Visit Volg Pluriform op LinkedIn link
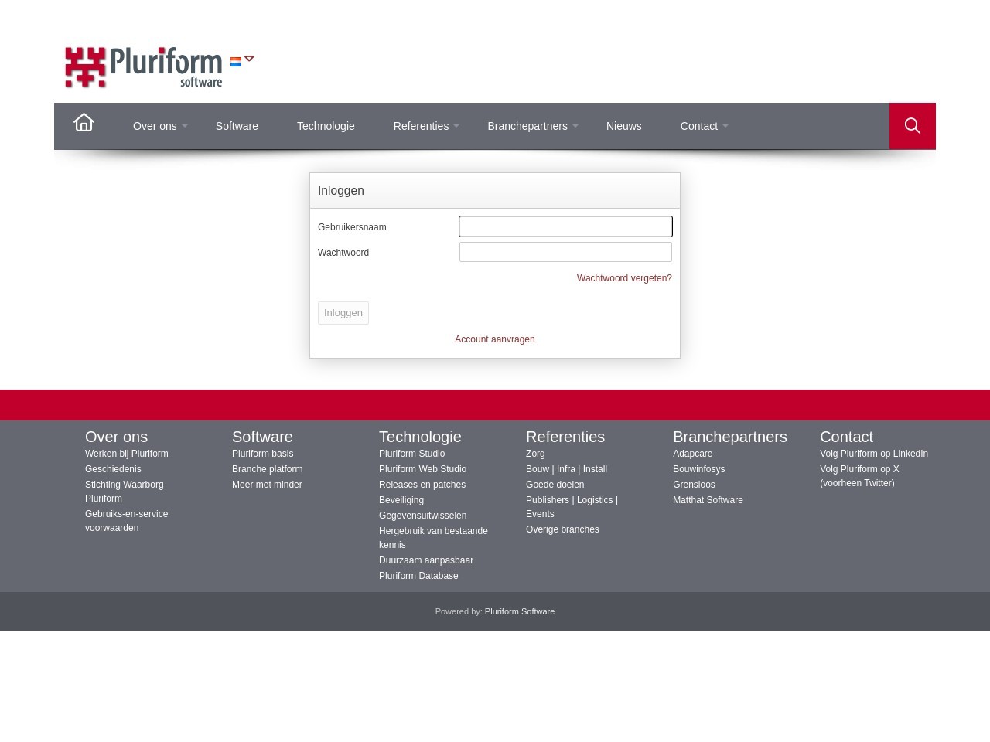Image resolution: width=990 pixels, height=742 pixels. click(873, 454)
